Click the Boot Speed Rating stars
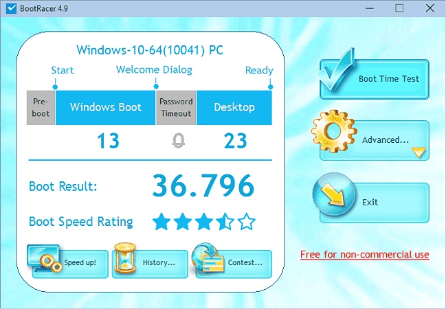The image size is (446, 309). coord(203,222)
